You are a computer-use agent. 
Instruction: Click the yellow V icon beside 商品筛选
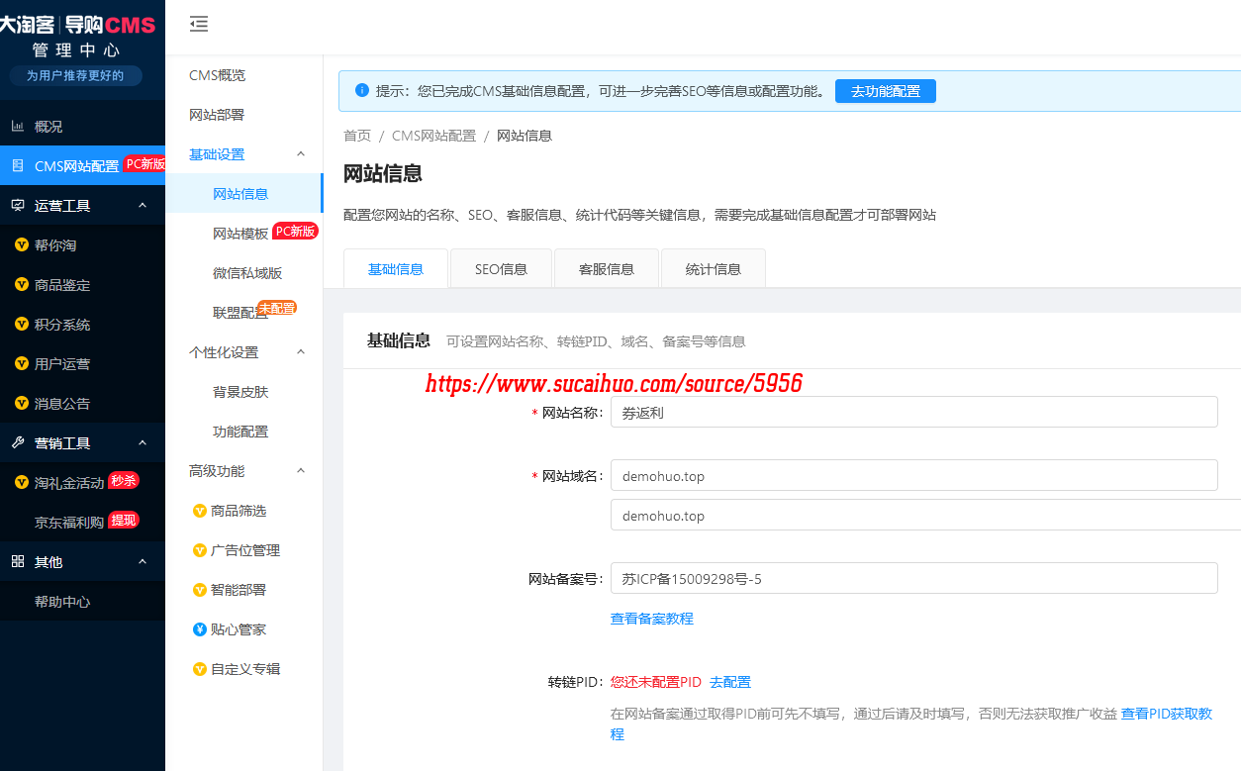[x=199, y=511]
